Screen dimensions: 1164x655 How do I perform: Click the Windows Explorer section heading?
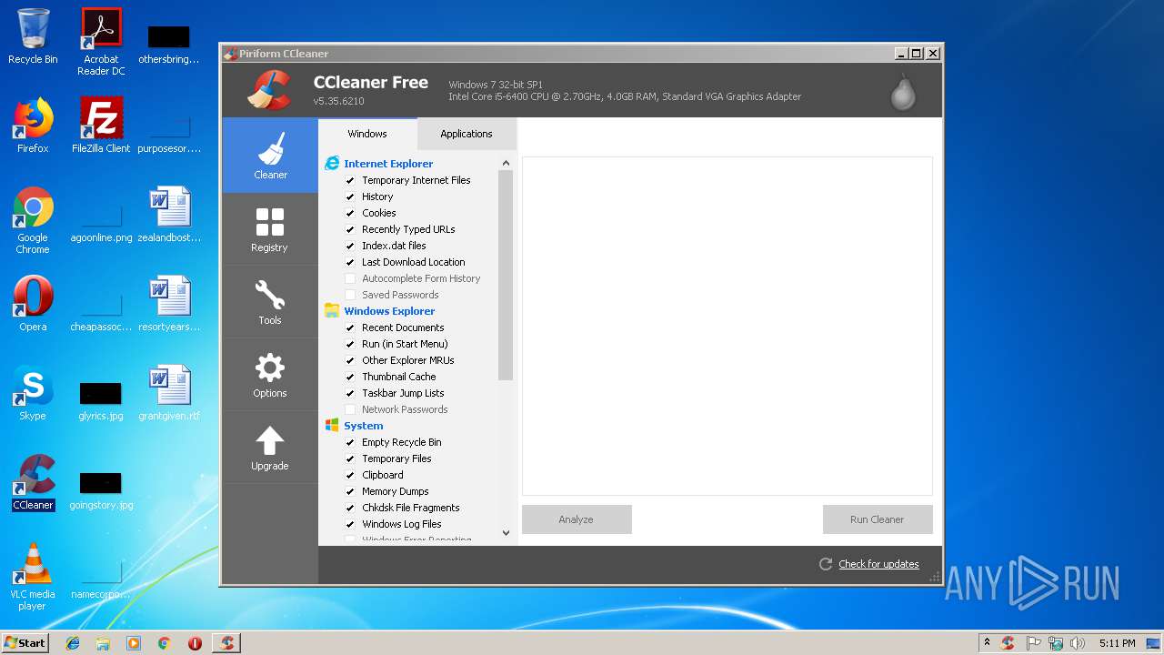point(389,311)
